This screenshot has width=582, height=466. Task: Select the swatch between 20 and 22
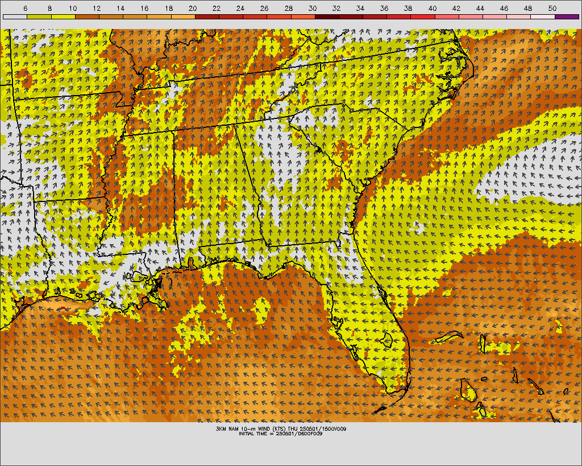pyautogui.click(x=207, y=17)
